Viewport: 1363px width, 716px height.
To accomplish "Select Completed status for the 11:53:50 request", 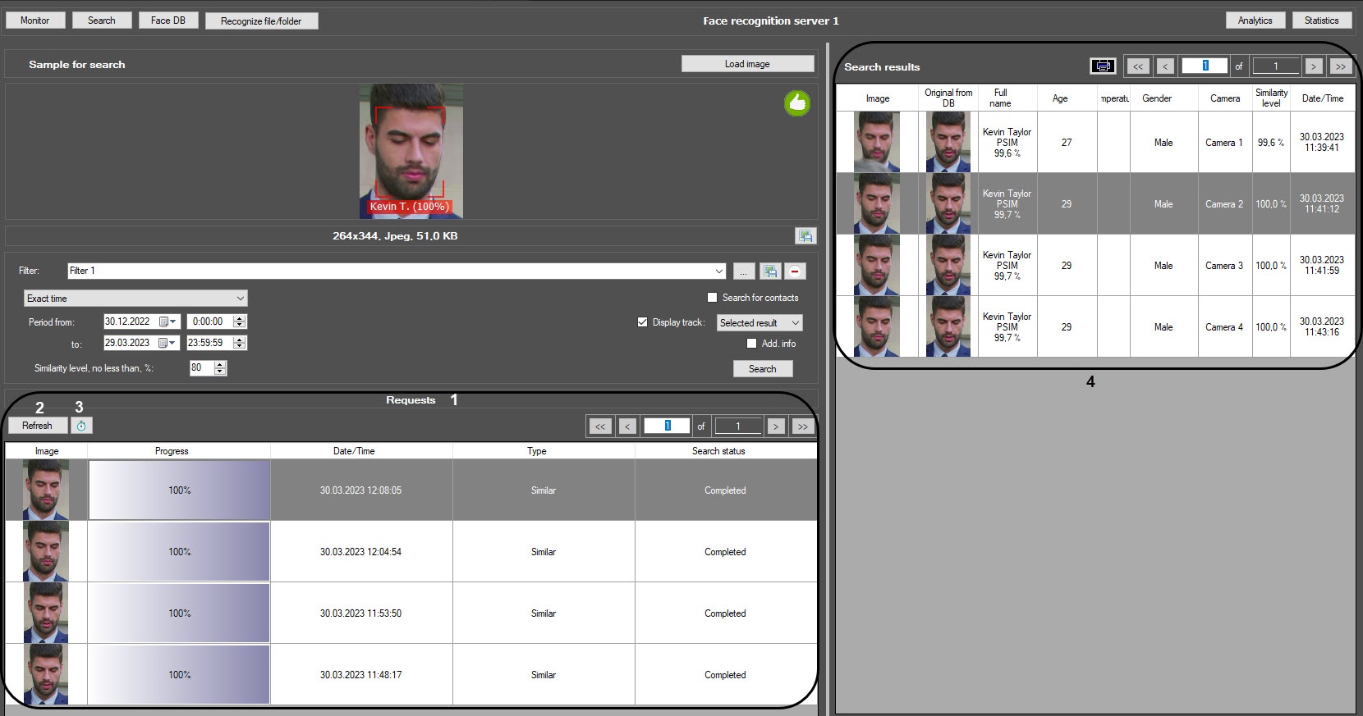I will 725,613.
